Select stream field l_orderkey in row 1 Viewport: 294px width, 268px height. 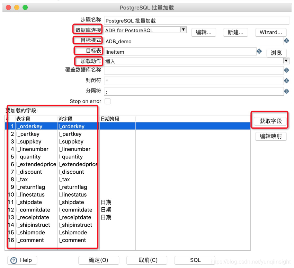tap(71, 126)
